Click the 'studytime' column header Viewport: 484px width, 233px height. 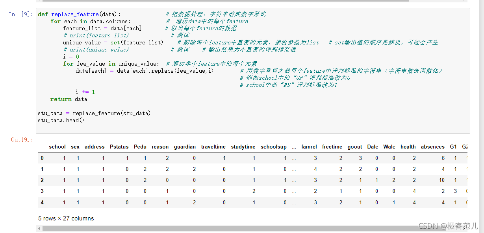pos(243,147)
